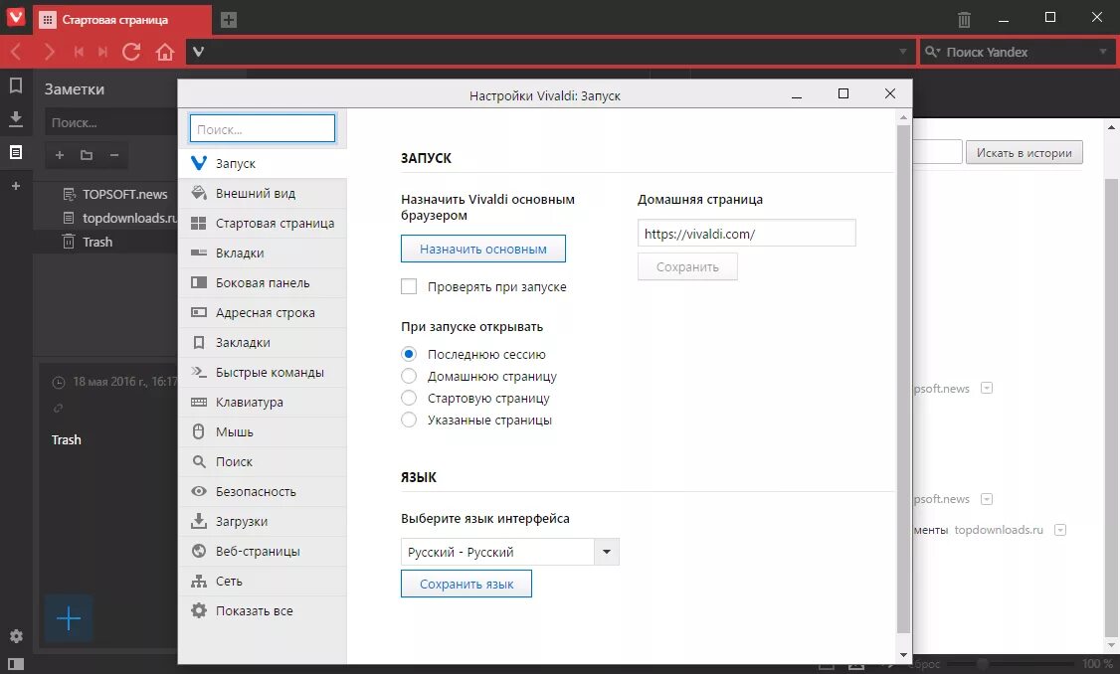Viewport: 1120px width, 674px height.
Task: Open search engine dropdown in search field
Action: click(x=932, y=52)
